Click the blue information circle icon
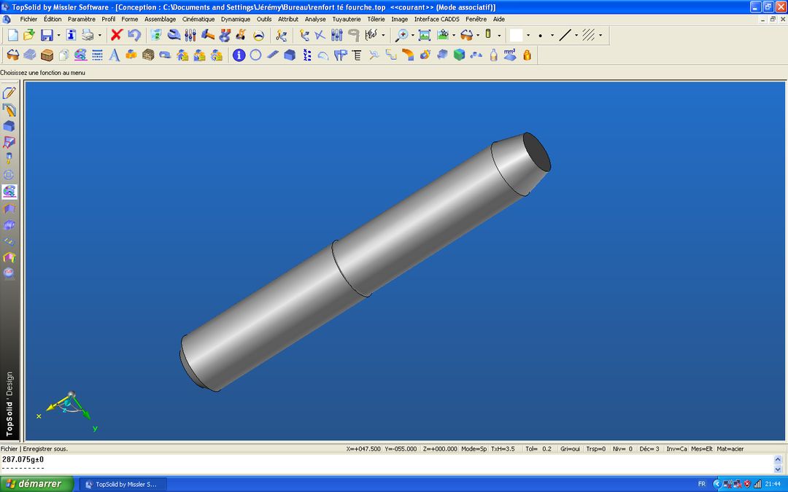Viewport: 788px width, 492px height. click(239, 55)
